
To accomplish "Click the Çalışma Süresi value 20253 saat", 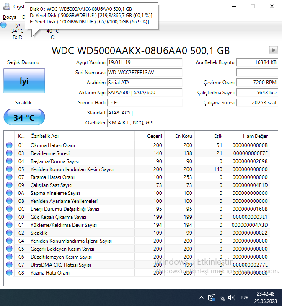I will coord(257,103).
